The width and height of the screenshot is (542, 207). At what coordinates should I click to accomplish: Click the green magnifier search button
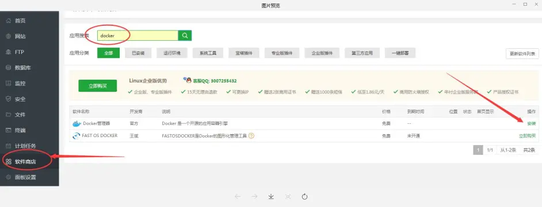[x=185, y=36]
